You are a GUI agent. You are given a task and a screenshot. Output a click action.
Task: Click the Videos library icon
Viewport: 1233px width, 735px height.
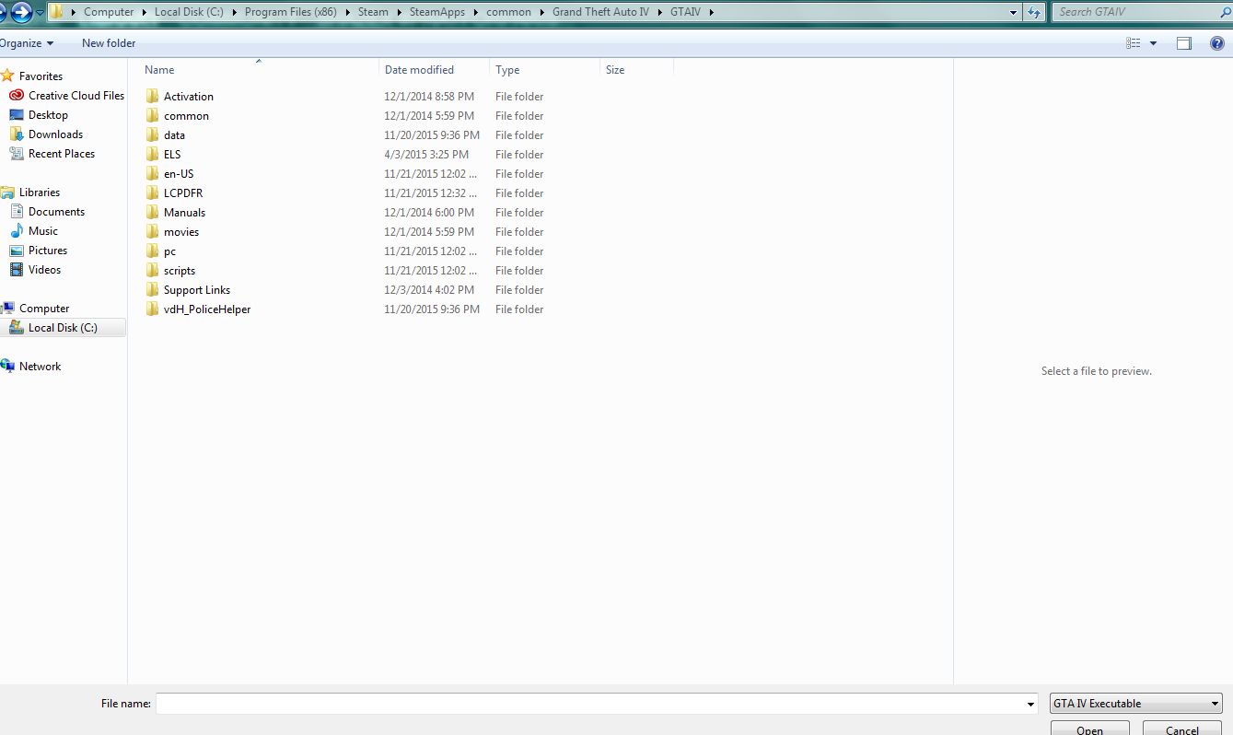point(16,269)
